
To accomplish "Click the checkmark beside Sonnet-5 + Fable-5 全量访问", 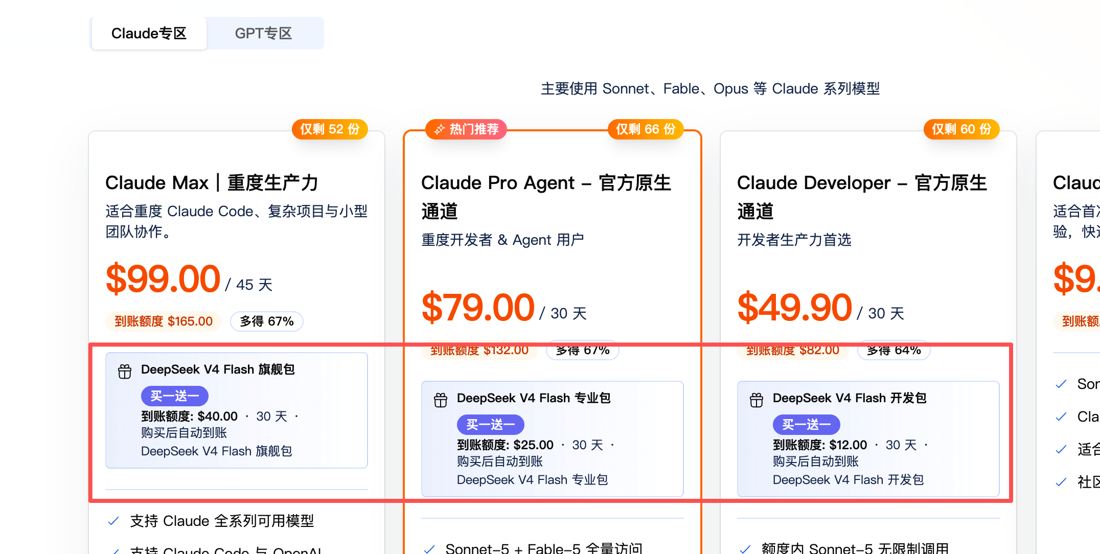I will (x=429, y=549).
